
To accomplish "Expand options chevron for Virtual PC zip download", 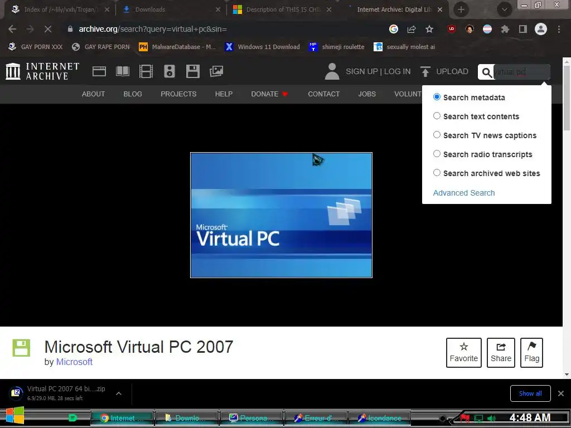I will coord(119,393).
